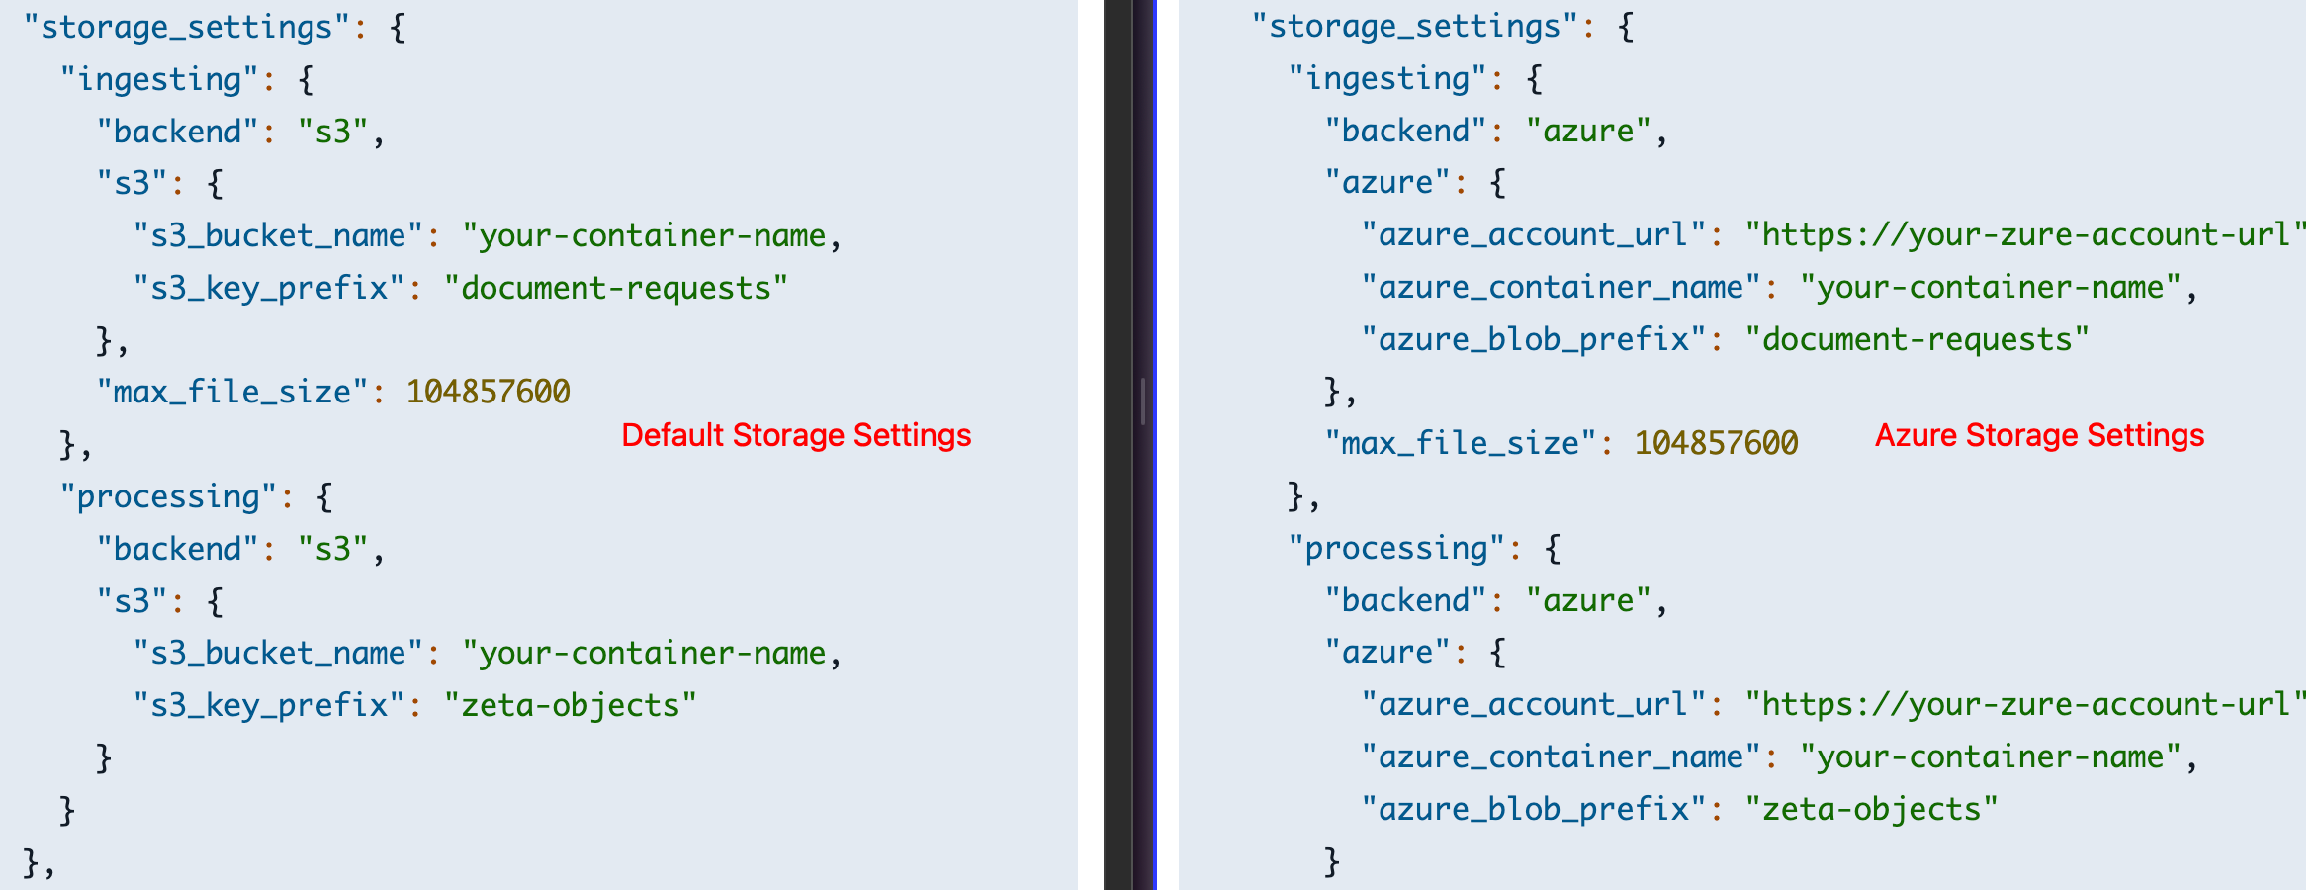Click the "processing" key in the Azure panel
The width and height of the screenshot is (2320, 890).
click(1396, 548)
